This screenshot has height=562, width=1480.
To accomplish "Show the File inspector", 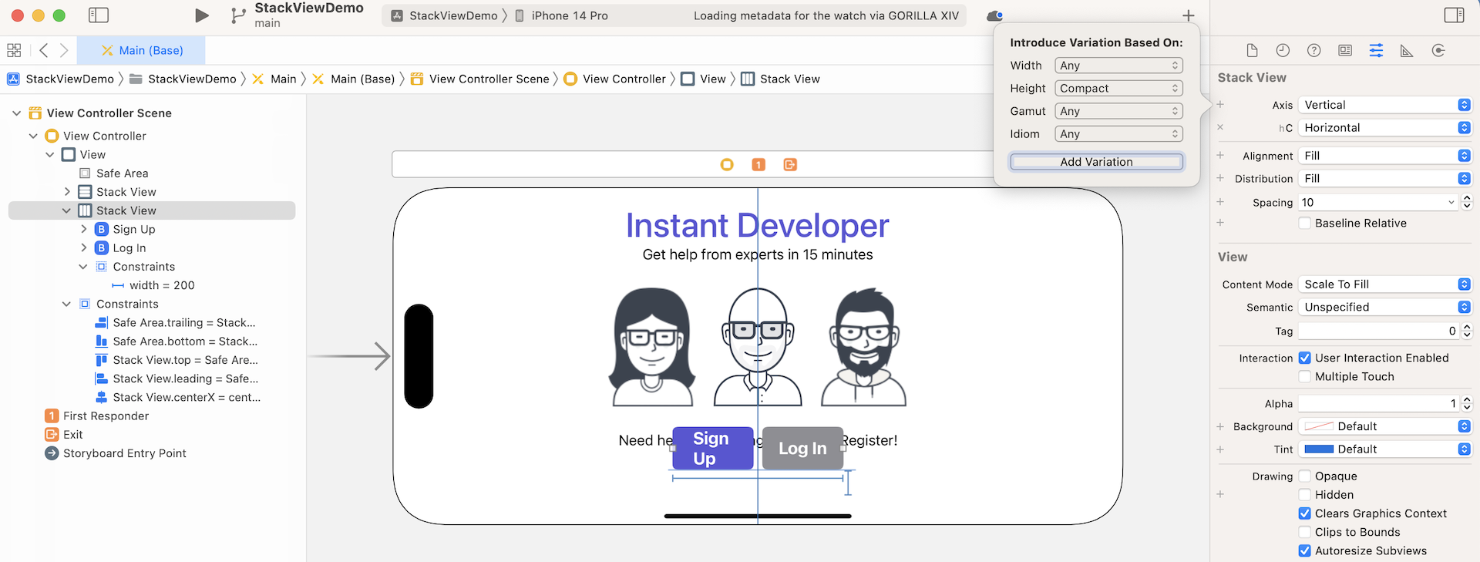I will [x=1252, y=51].
